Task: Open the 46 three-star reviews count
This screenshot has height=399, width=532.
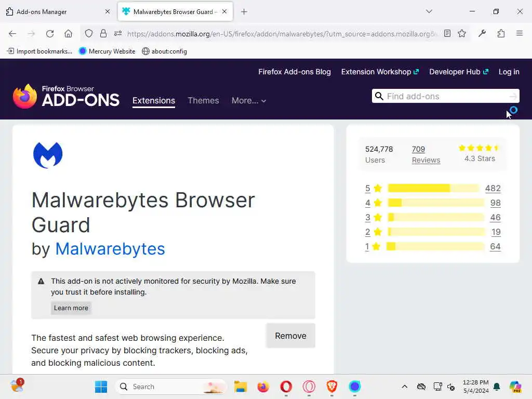Action: coord(495,218)
